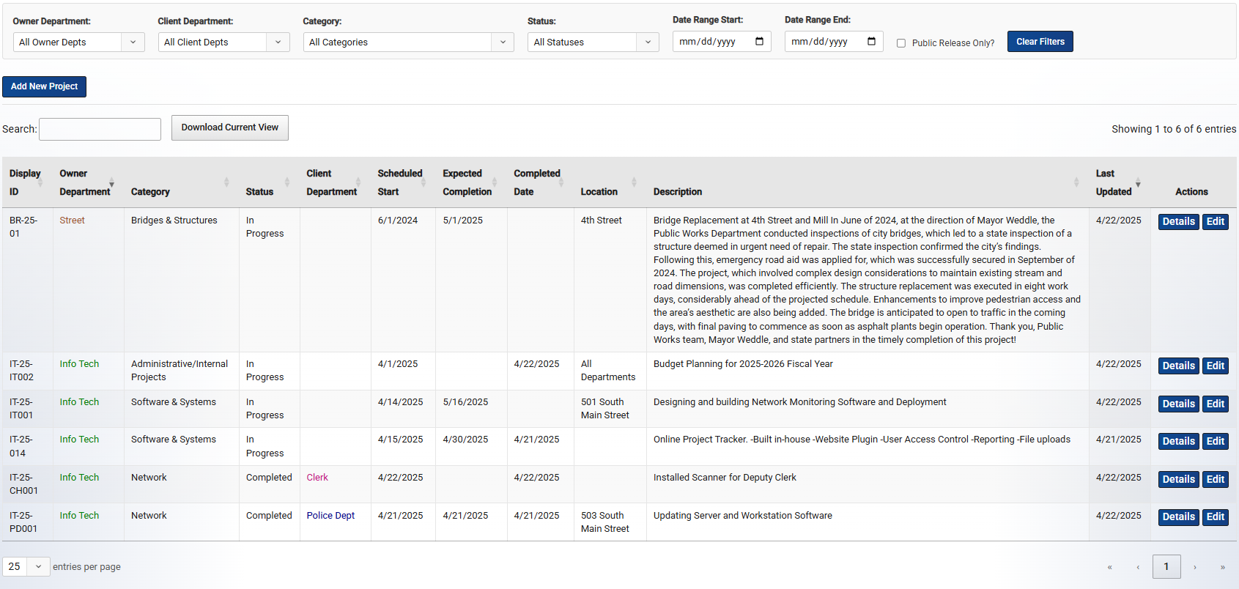
Task: Open calendar picker in Date Range End
Action: [x=871, y=42]
